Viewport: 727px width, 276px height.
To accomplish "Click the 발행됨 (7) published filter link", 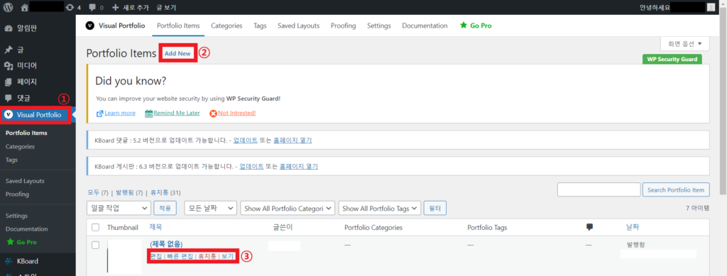I will click(x=129, y=192).
